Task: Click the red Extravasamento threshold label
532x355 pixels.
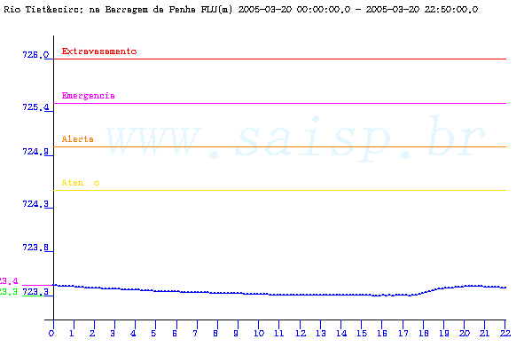Action: coord(99,51)
